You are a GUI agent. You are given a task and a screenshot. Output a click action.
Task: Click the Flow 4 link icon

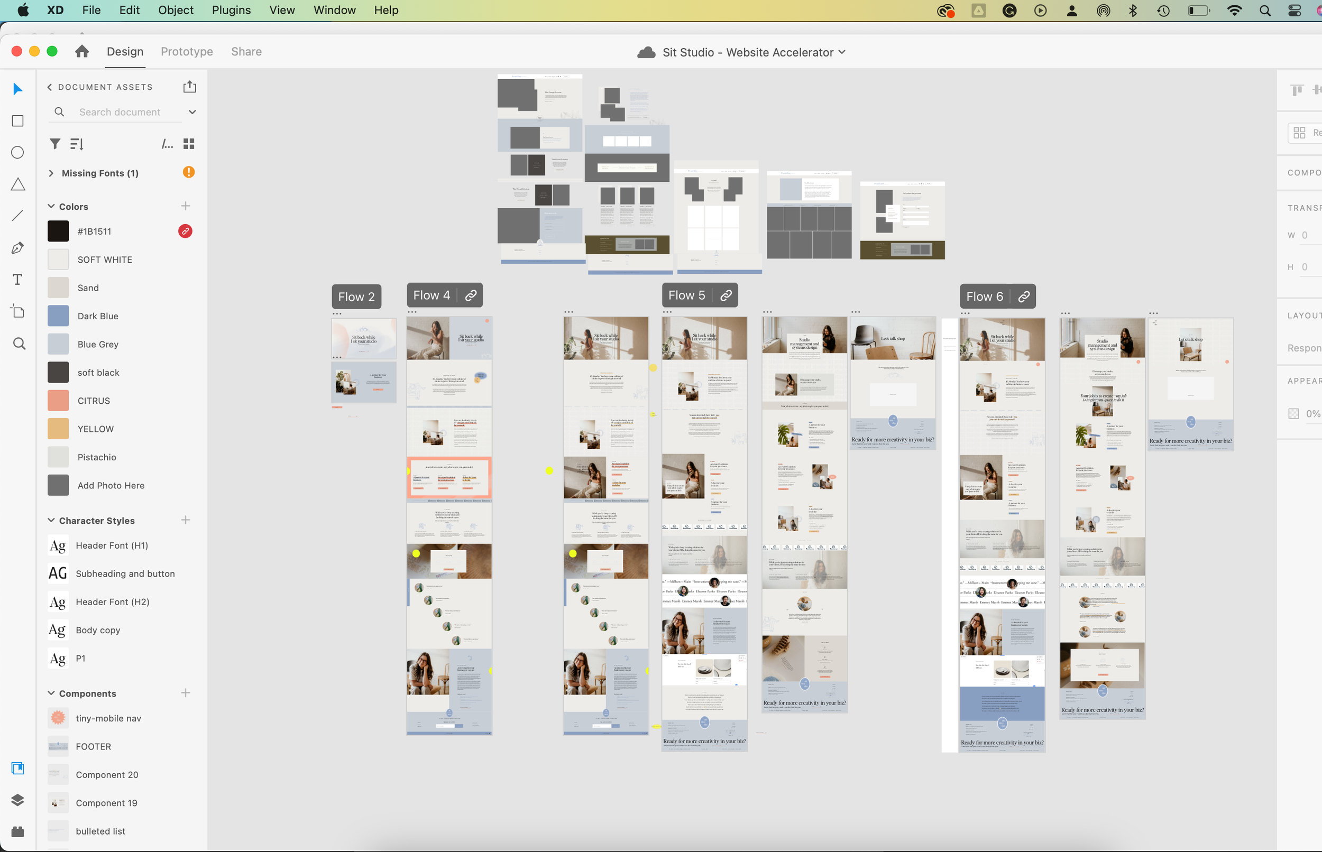coord(470,295)
